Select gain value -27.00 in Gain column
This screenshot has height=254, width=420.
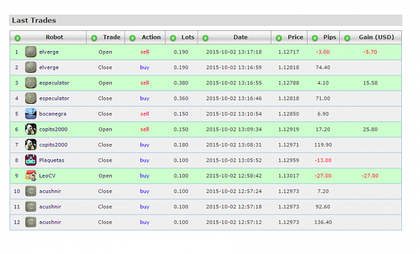[370, 175]
